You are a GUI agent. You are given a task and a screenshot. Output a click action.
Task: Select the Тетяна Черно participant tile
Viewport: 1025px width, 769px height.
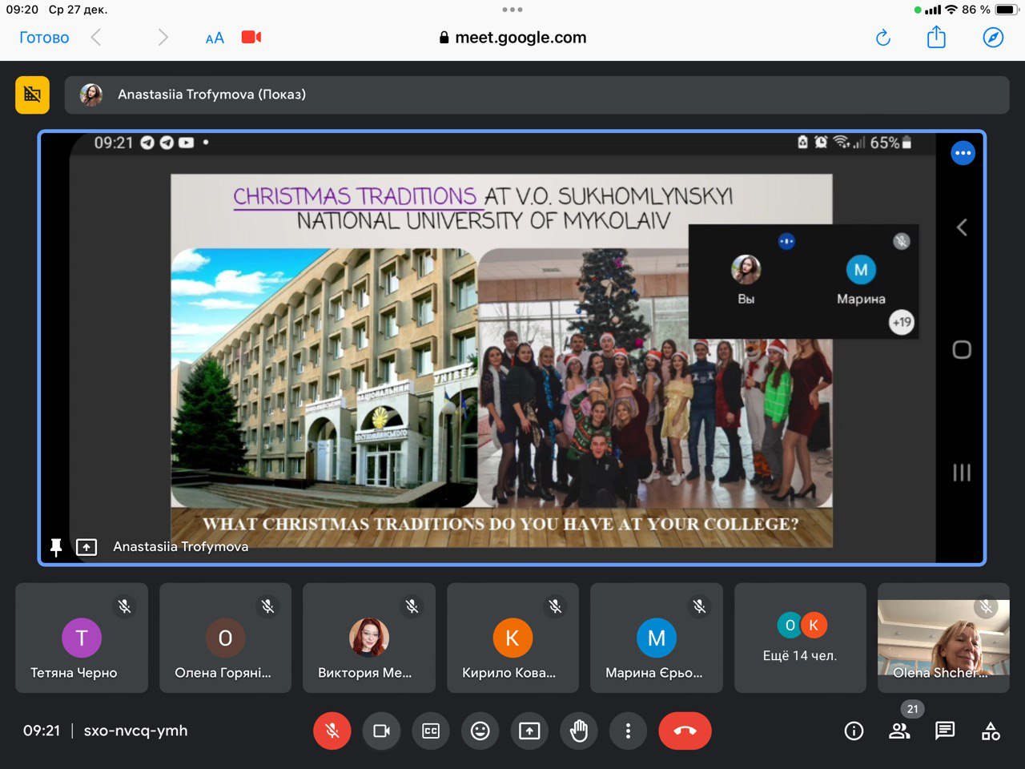(82, 638)
